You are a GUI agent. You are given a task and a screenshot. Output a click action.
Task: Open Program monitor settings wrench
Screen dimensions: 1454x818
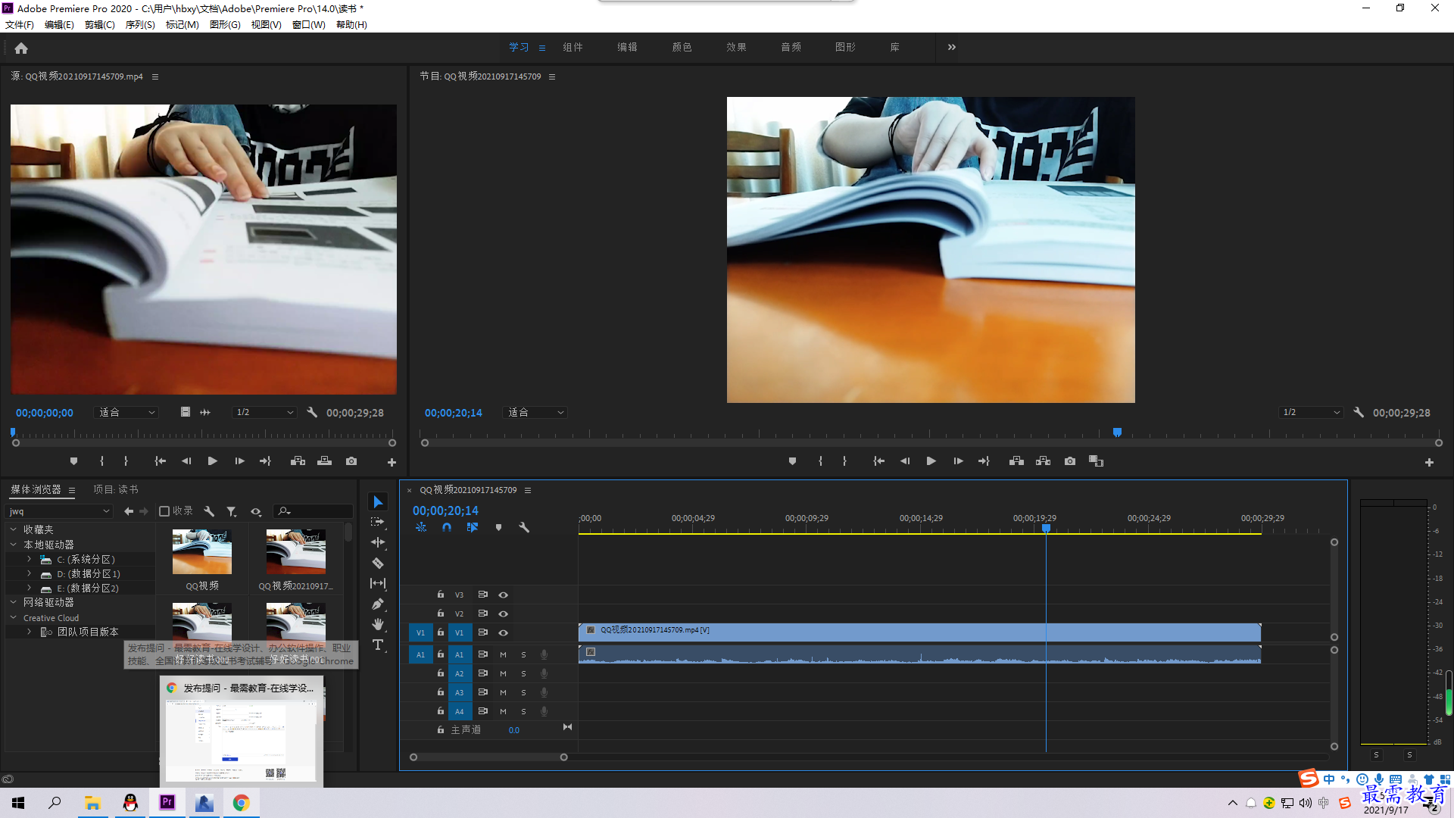coord(1359,413)
